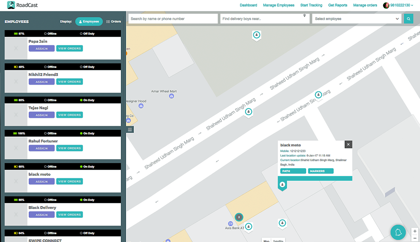This screenshot has width=420, height=242.
Task: Show MARKERS in black moto popup
Action: pos(321,171)
